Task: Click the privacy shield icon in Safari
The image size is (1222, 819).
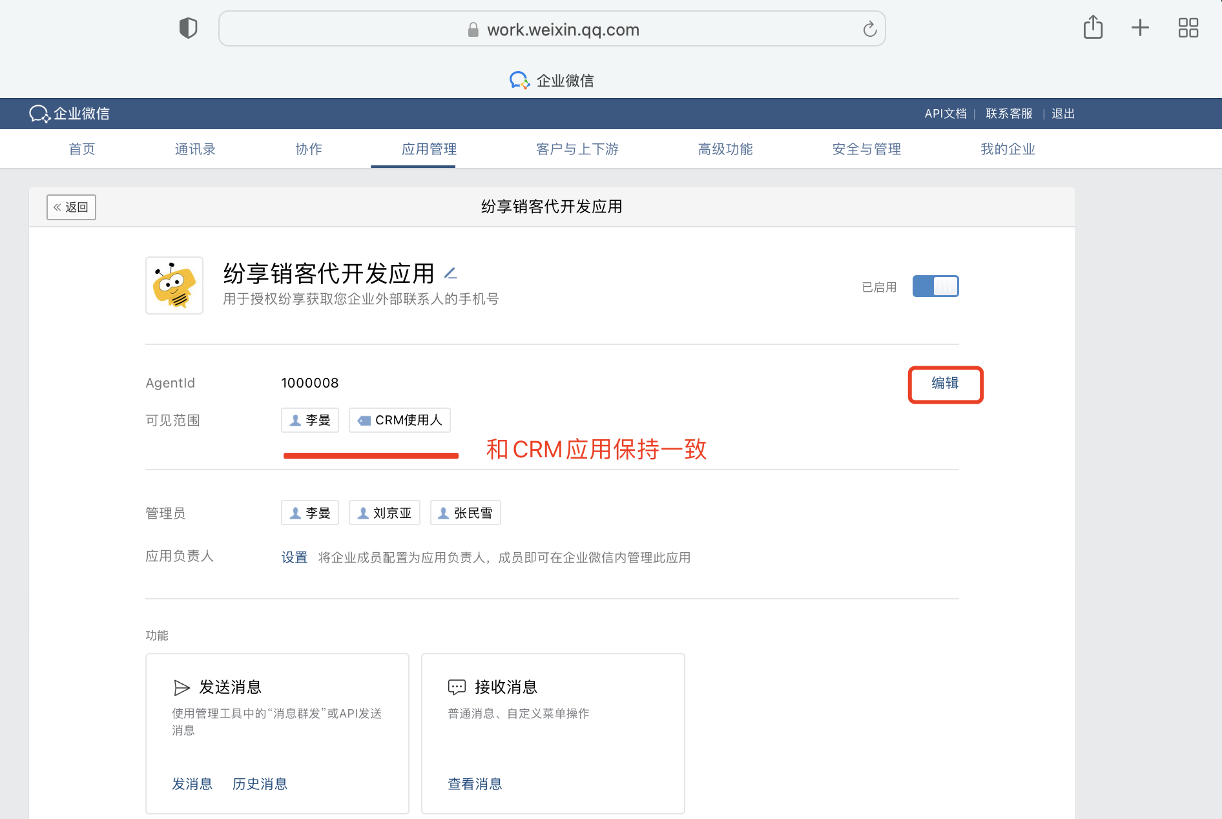Action: click(x=188, y=28)
